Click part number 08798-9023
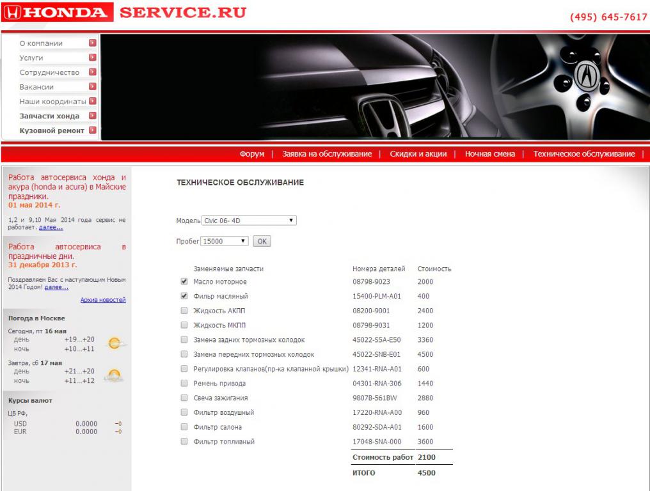 pyautogui.click(x=372, y=282)
